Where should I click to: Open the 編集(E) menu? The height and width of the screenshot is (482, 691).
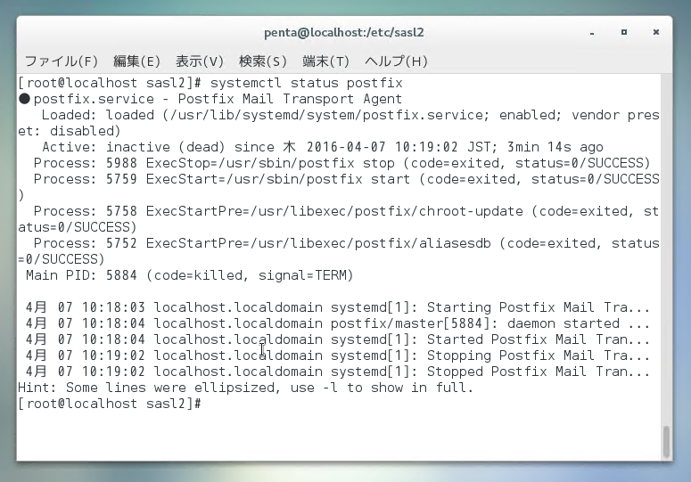[x=136, y=61]
